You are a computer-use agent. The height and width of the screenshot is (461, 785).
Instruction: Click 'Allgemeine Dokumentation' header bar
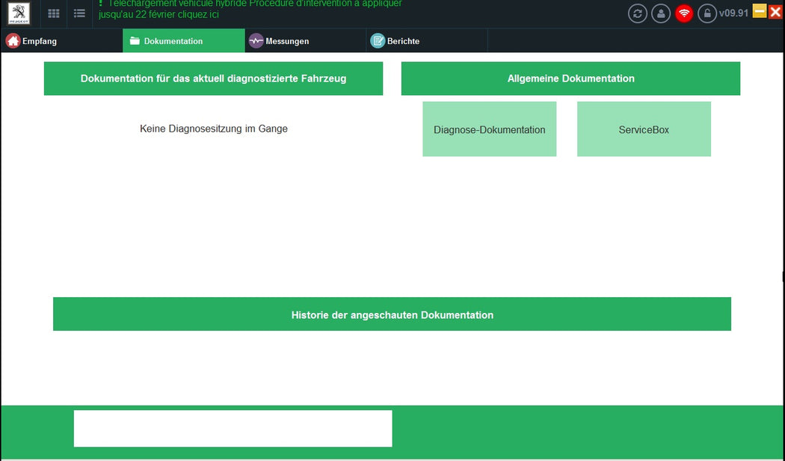(x=570, y=78)
